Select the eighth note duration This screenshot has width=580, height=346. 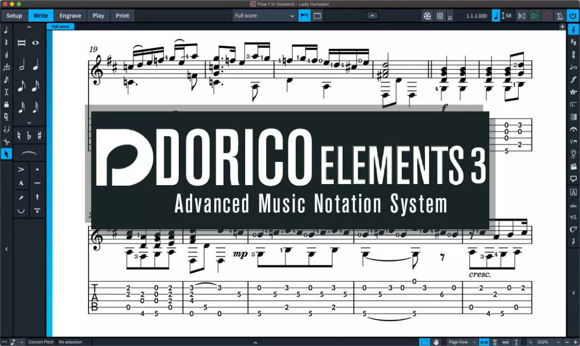pyautogui.click(x=22, y=86)
